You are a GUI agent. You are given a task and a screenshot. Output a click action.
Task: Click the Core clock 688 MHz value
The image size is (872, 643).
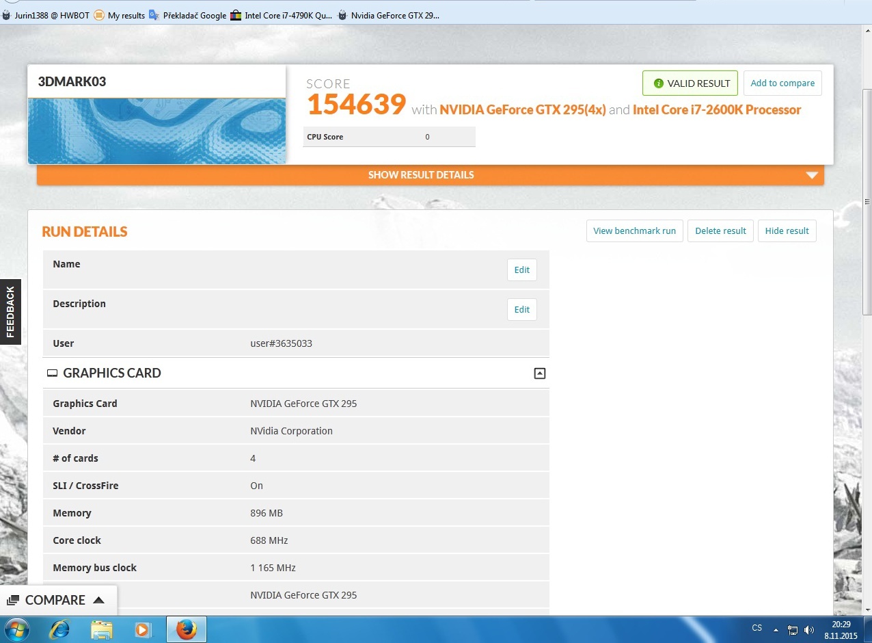click(x=269, y=540)
